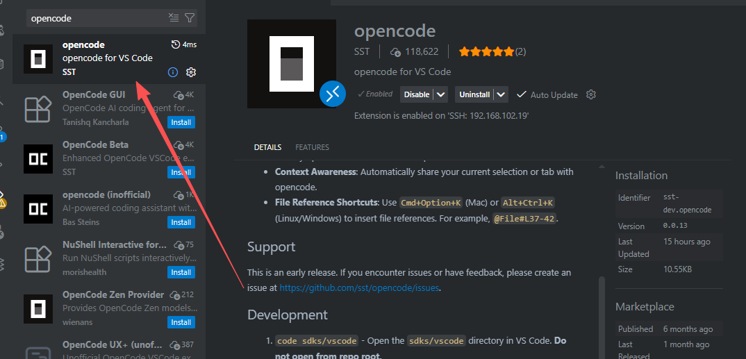The image size is (746, 359).
Task: Click 'morishealth' publisher text
Action: coord(85,272)
